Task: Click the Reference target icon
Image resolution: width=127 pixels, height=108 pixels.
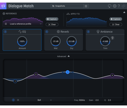Action: pyautogui.click(x=4, y=14)
